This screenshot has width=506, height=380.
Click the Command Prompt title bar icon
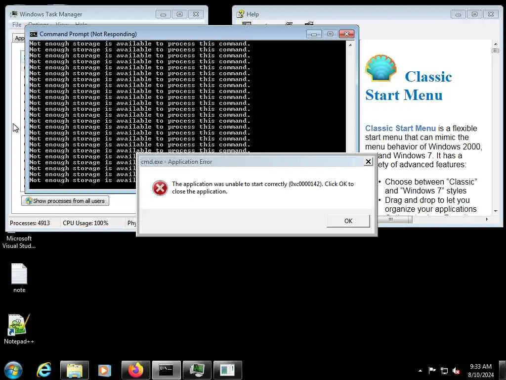click(33, 34)
